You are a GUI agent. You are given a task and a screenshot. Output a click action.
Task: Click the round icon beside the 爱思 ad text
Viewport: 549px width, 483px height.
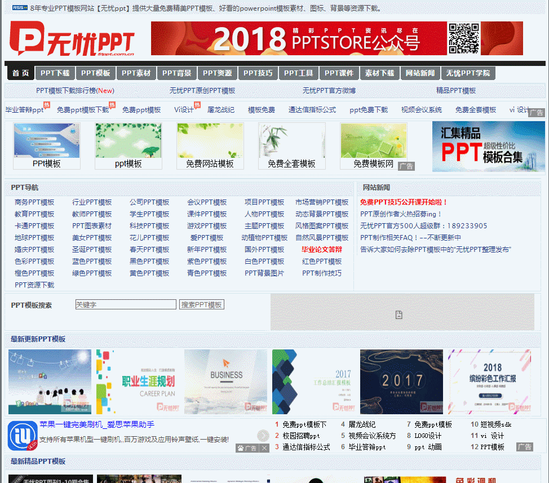(263, 435)
